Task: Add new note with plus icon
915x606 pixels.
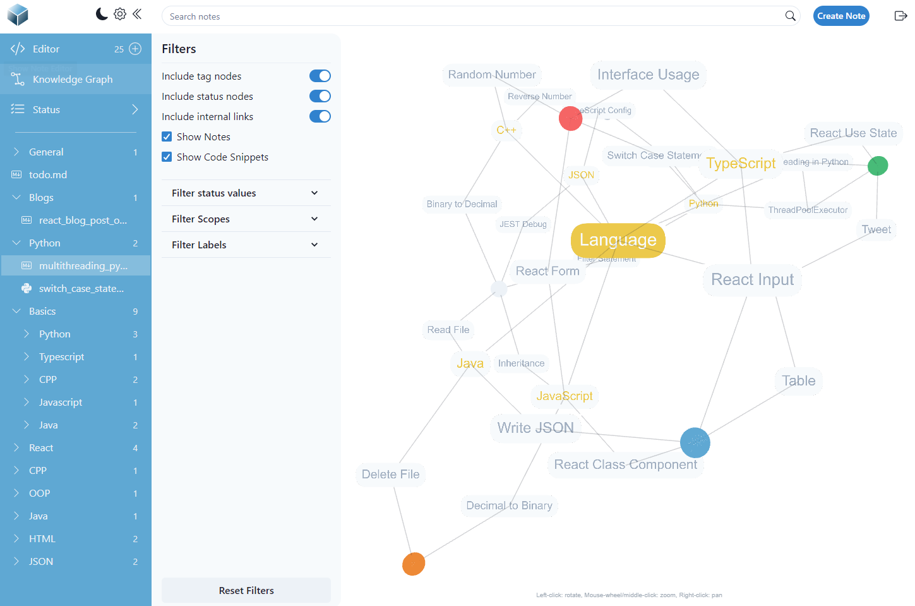Action: [x=135, y=49]
